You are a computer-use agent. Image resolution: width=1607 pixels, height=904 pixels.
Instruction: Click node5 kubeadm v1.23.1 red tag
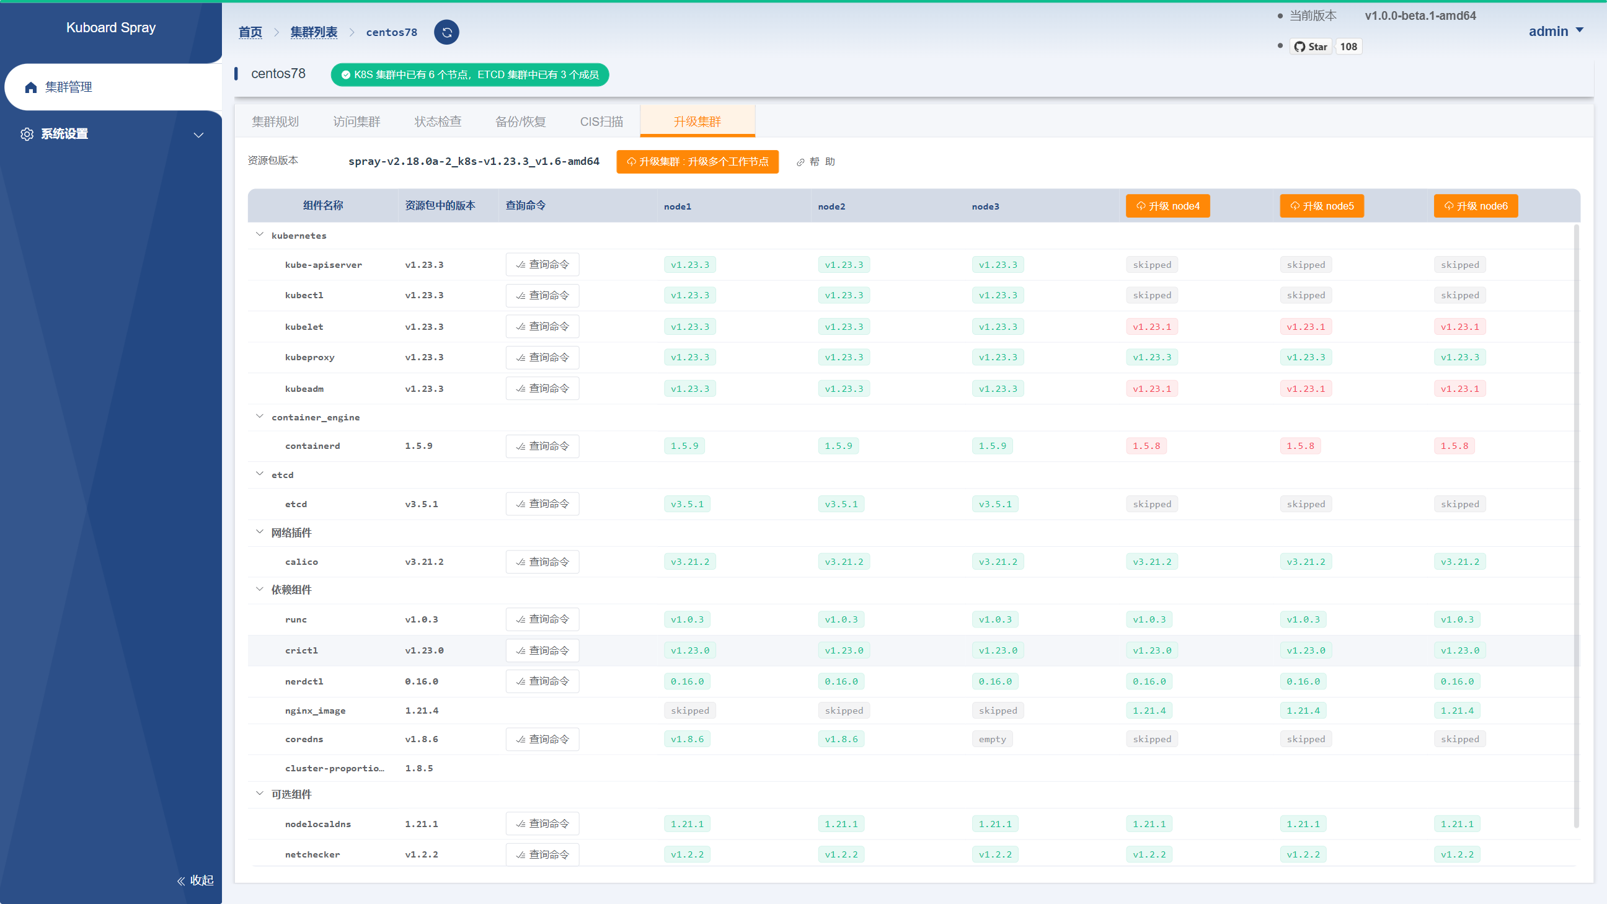[x=1306, y=388]
